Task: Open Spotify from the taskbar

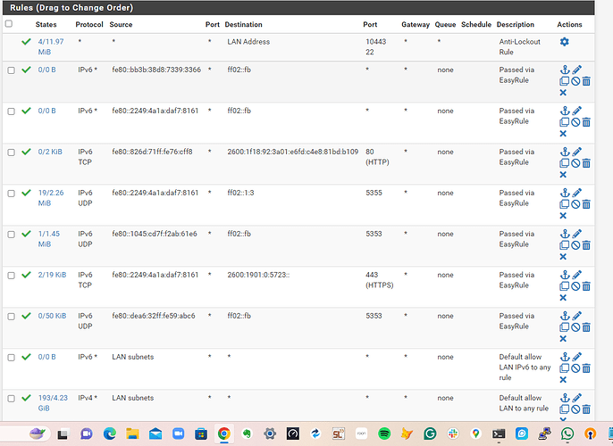Action: click(x=384, y=434)
